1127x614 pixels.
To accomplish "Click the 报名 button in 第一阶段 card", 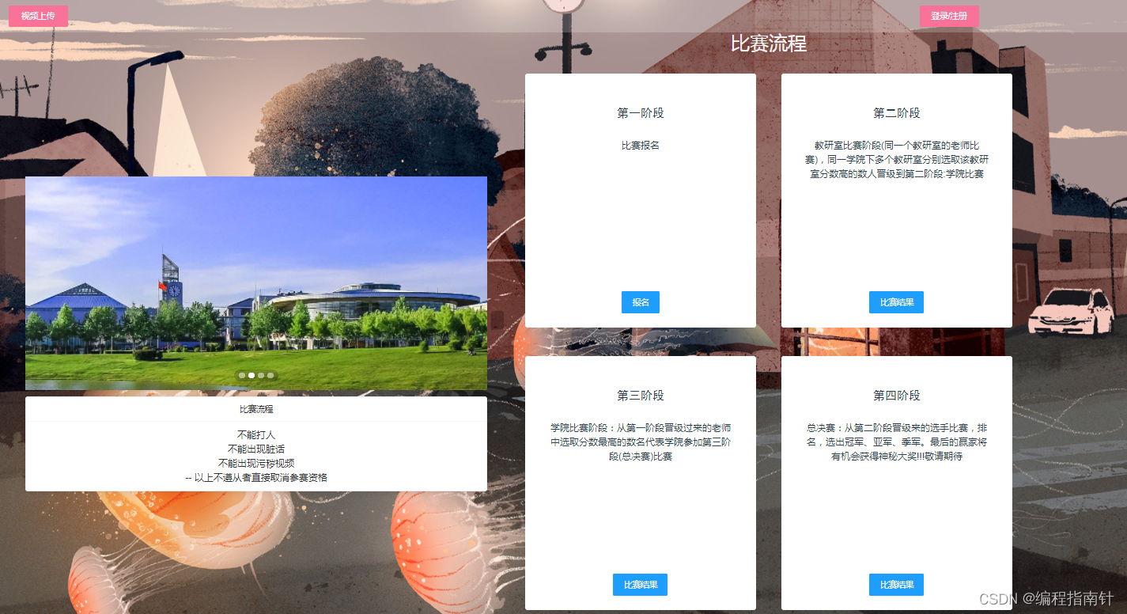I will coord(641,302).
